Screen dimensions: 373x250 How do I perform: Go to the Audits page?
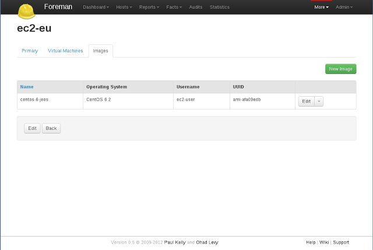tap(196, 7)
